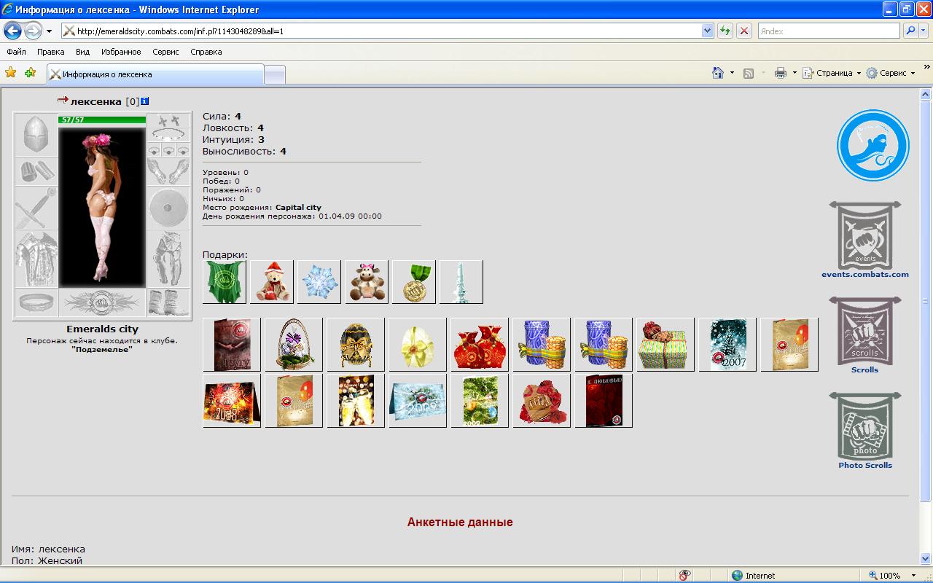
Task: Click the boots equipment slot
Action: click(168, 302)
